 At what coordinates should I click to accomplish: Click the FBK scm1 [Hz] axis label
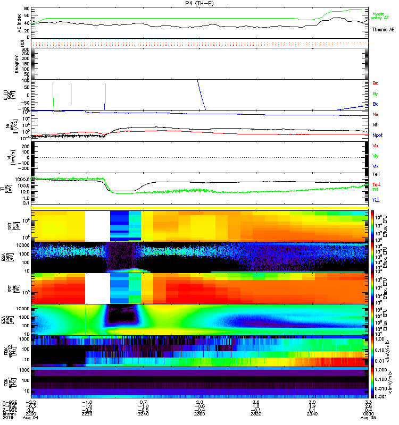click(x=10, y=382)
